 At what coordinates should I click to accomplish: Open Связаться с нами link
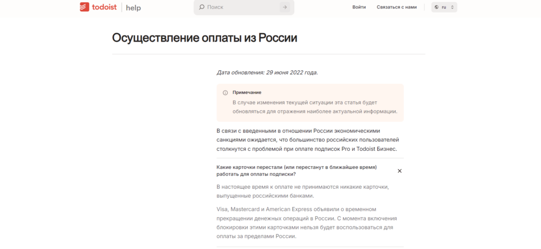(397, 7)
